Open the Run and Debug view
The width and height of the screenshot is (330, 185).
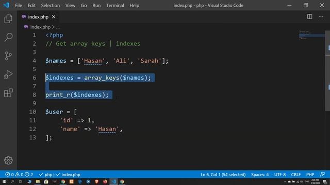click(8, 75)
